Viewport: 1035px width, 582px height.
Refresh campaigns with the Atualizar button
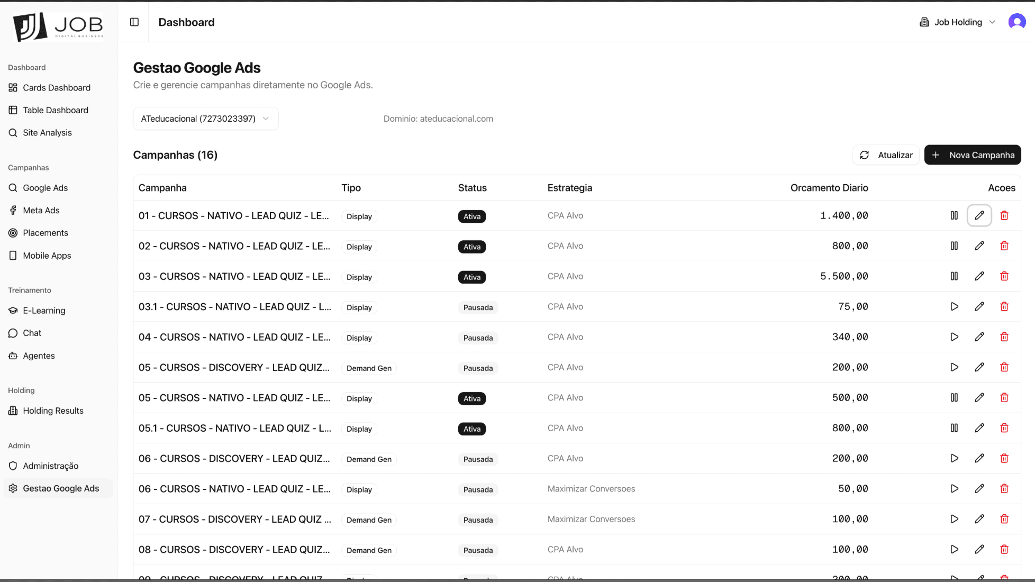pos(886,154)
